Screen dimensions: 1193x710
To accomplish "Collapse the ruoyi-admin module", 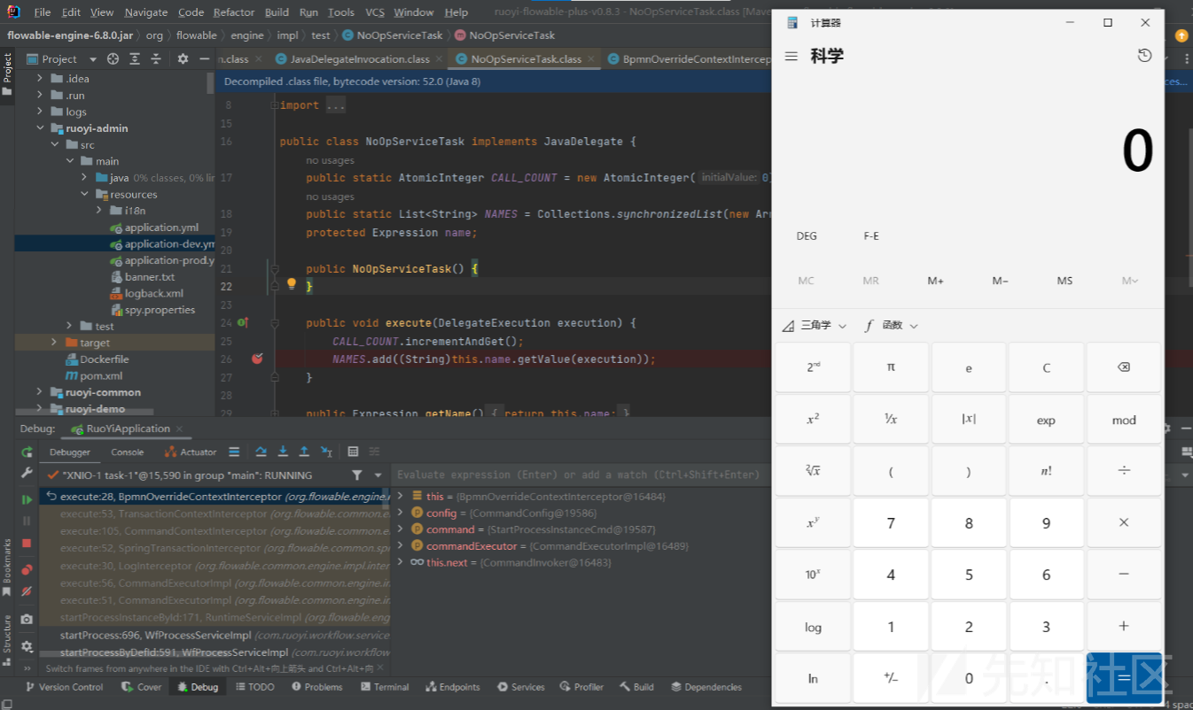I will [40, 128].
